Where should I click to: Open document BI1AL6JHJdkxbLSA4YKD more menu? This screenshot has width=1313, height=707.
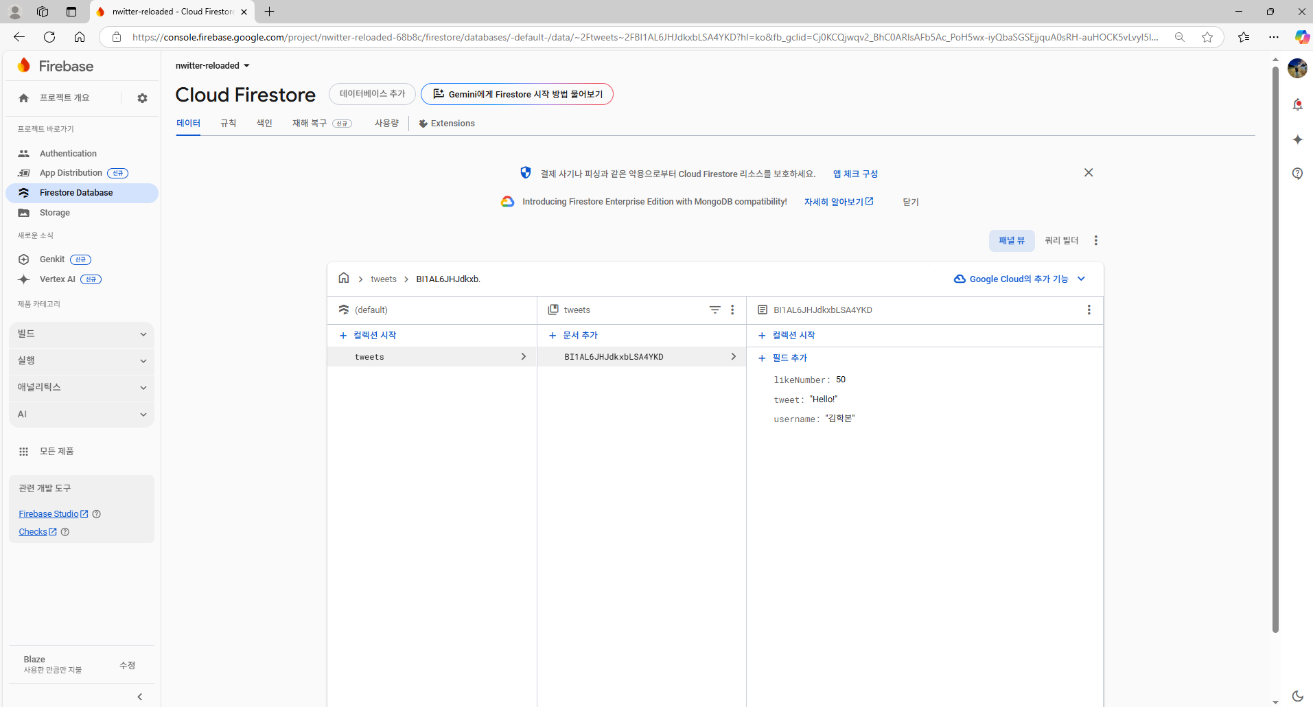1089,310
